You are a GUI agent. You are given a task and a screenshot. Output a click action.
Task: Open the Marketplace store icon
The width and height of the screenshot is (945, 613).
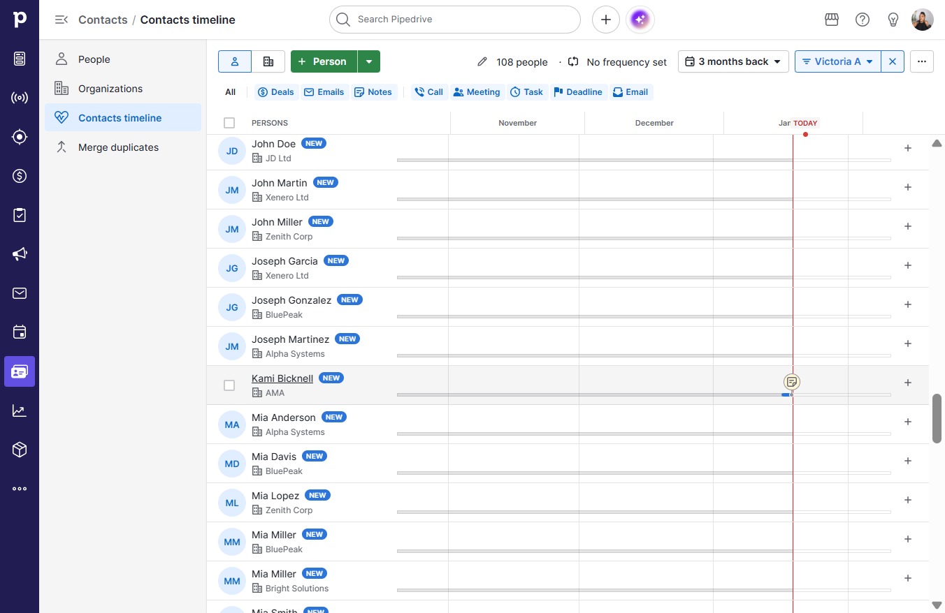[x=832, y=20]
